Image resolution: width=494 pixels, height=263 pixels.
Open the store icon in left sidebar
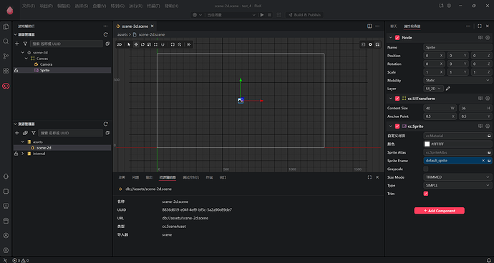pos(6,221)
